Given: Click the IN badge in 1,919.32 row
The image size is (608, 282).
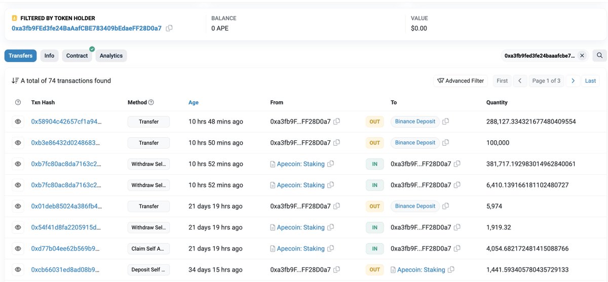Looking at the screenshot, I should (x=374, y=227).
